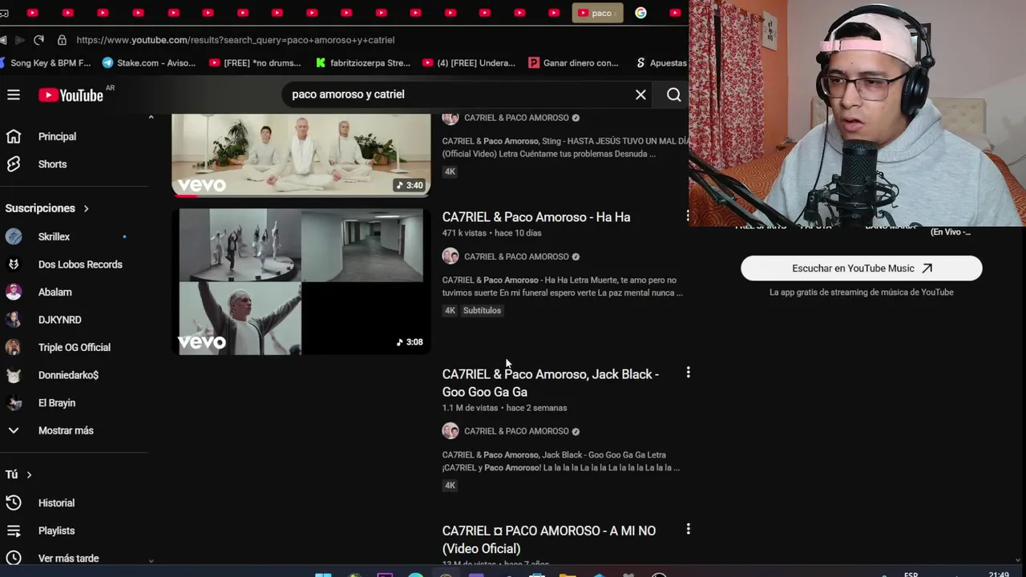This screenshot has height=577, width=1026.
Task: Reload the page with the browser refresh icon
Action: click(38, 39)
